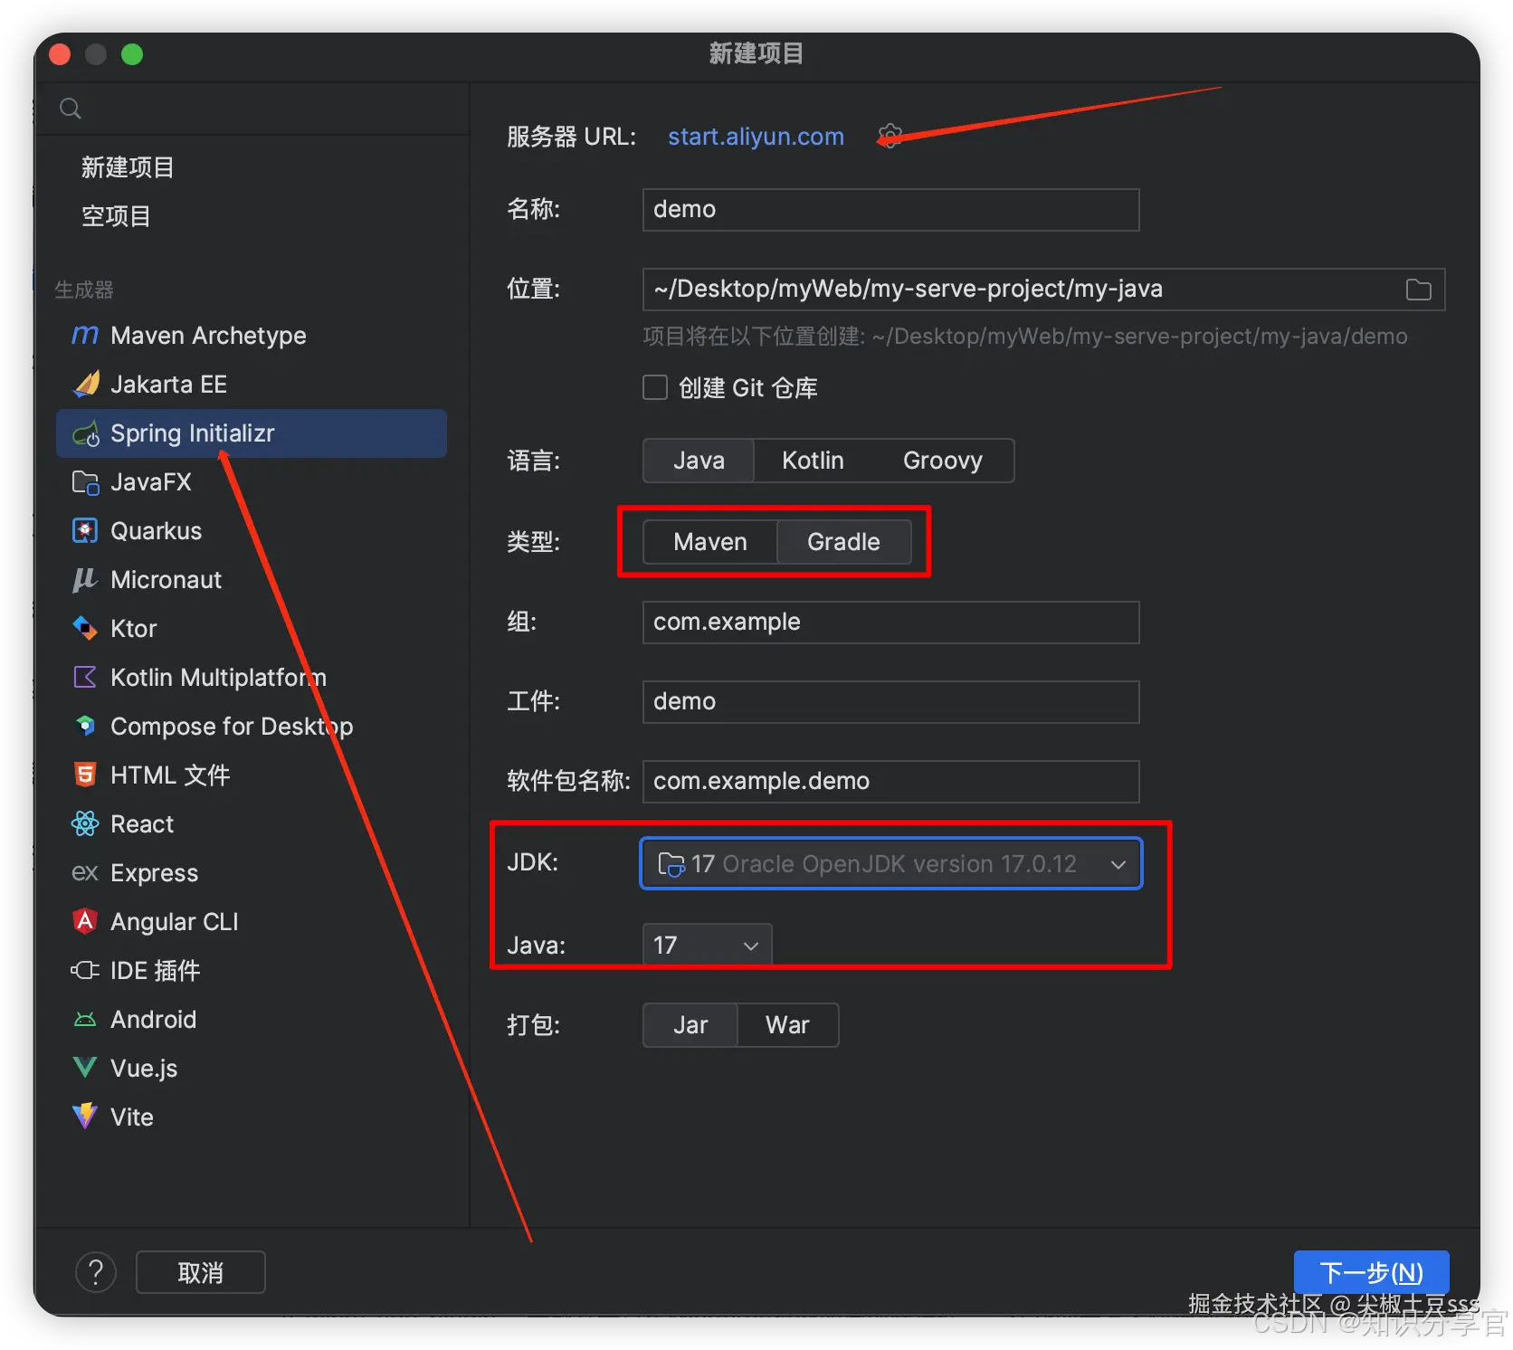
Task: Click the search magnifier icon
Action: click(x=71, y=109)
